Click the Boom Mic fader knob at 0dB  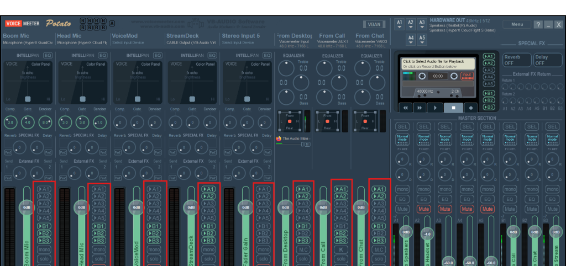coord(27,208)
